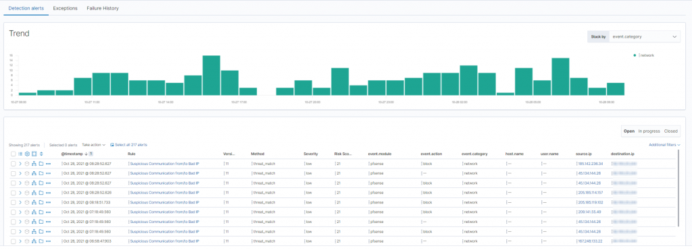The width and height of the screenshot is (692, 250).
Task: Open more actions ellipsis for third alert
Action: pyautogui.click(x=48, y=183)
